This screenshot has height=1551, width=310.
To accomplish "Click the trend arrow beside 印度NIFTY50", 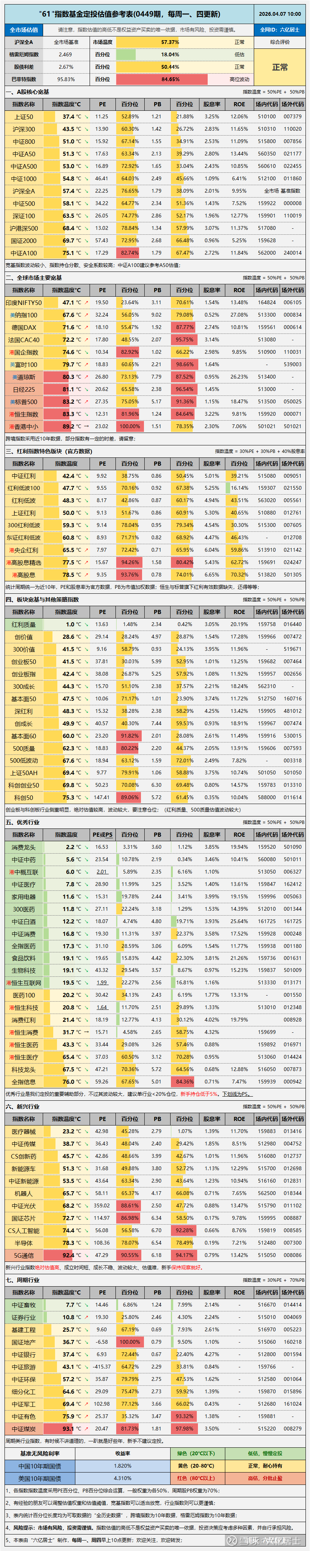I will pyautogui.click(x=85, y=303).
